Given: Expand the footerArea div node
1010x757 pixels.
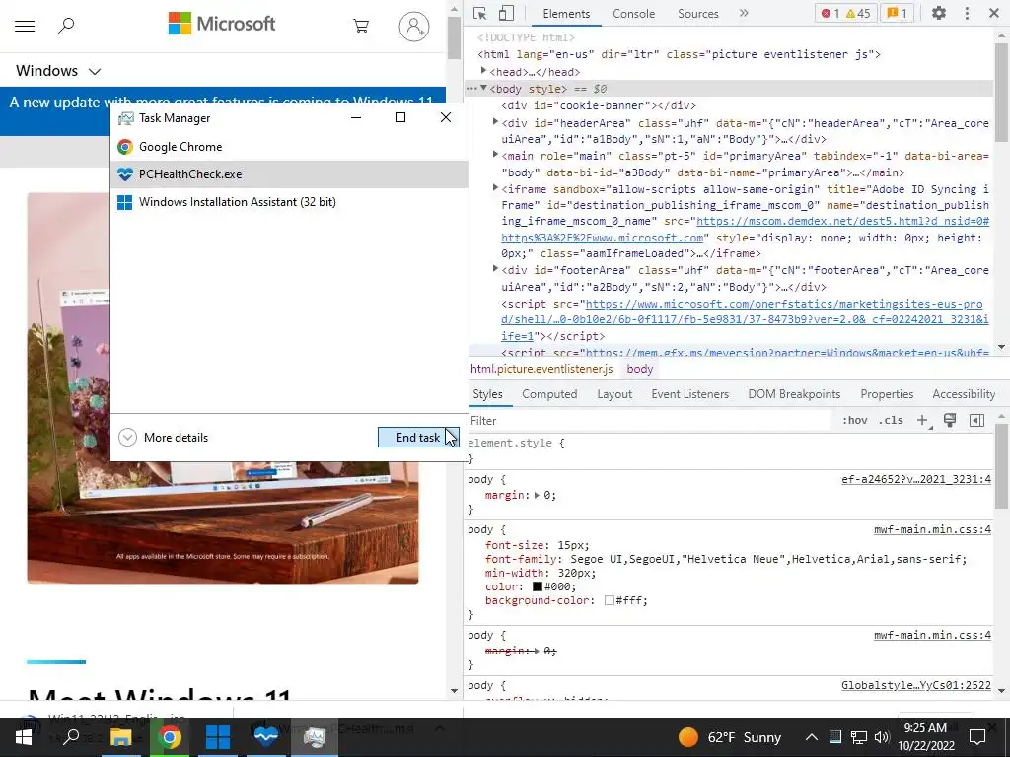Looking at the screenshot, I should pyautogui.click(x=495, y=269).
